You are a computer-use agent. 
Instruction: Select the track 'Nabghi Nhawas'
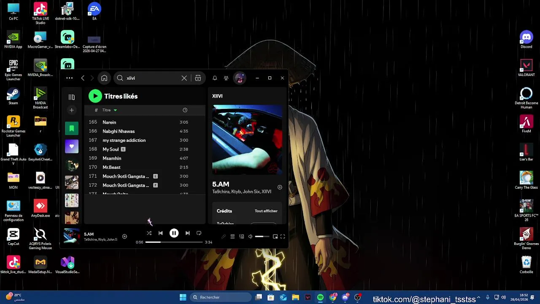[x=145, y=131]
